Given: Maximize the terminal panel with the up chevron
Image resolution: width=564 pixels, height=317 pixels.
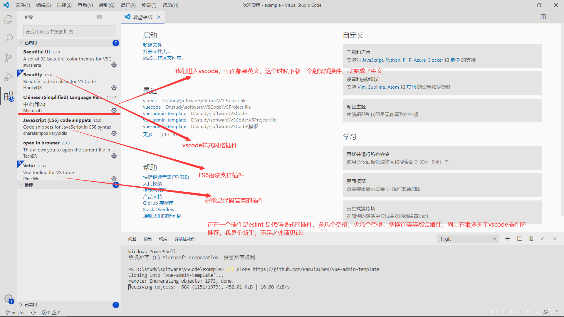Looking at the screenshot, I should pos(543,239).
